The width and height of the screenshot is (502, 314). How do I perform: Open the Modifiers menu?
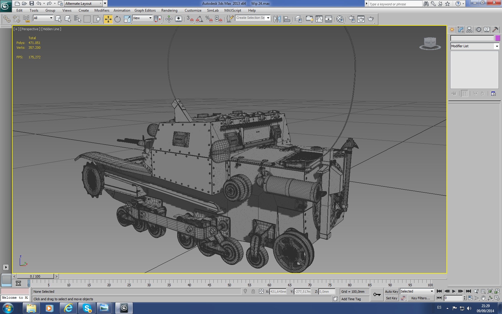[x=102, y=10]
